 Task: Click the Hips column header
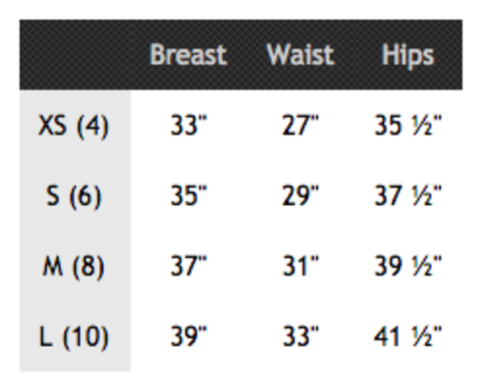pyautogui.click(x=408, y=55)
